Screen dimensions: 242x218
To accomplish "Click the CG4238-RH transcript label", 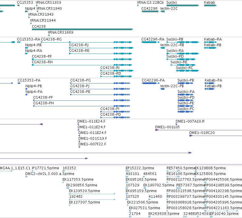I will pos(42,62).
